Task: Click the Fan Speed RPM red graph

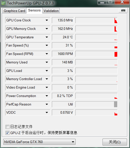Action: tap(116, 54)
